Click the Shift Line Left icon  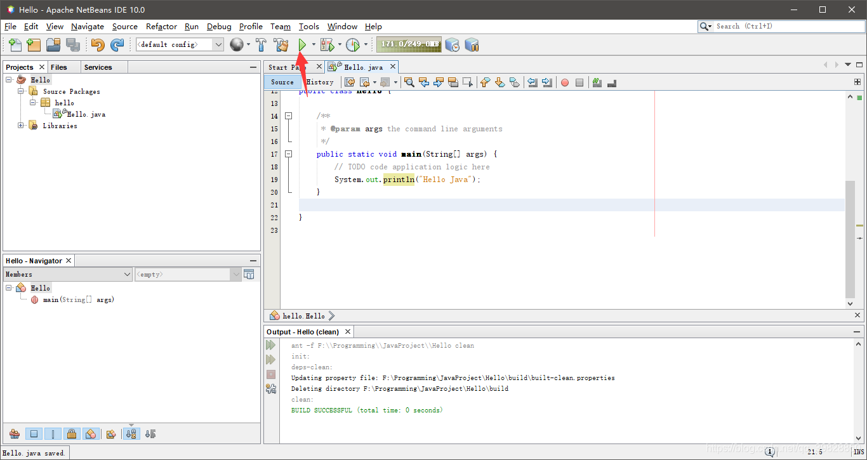[532, 82]
